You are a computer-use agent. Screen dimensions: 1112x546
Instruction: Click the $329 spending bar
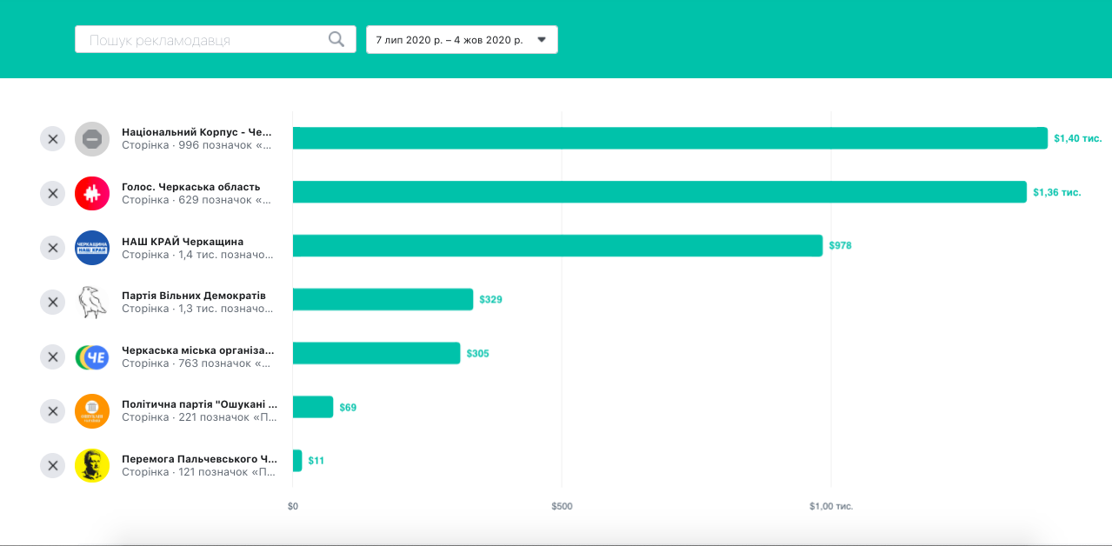(x=383, y=300)
